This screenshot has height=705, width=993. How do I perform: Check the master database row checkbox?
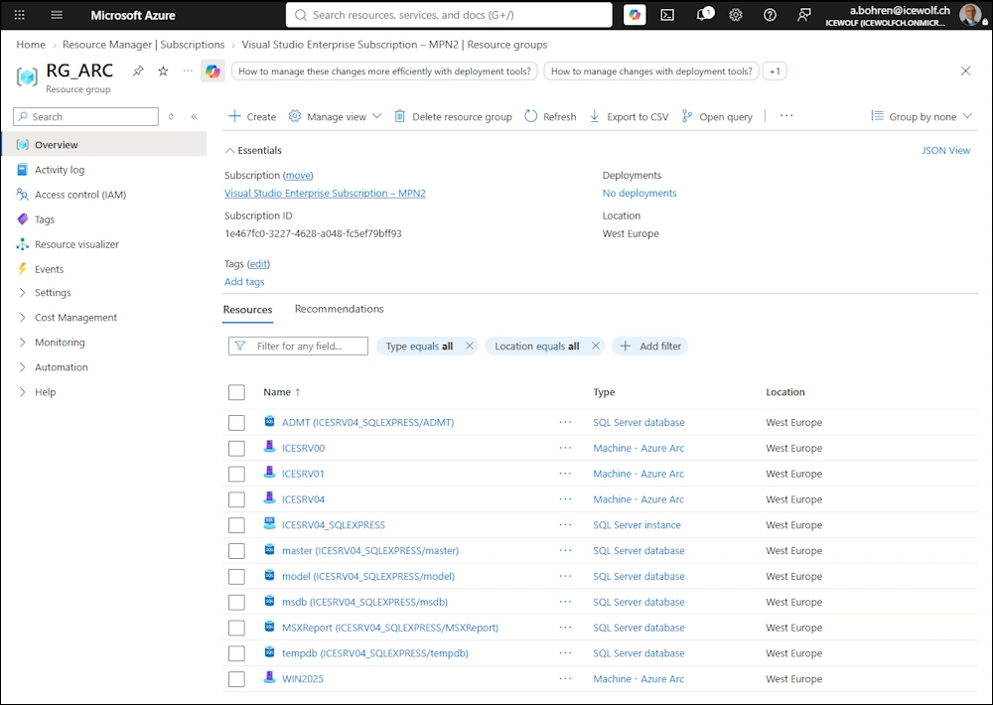[x=236, y=551]
